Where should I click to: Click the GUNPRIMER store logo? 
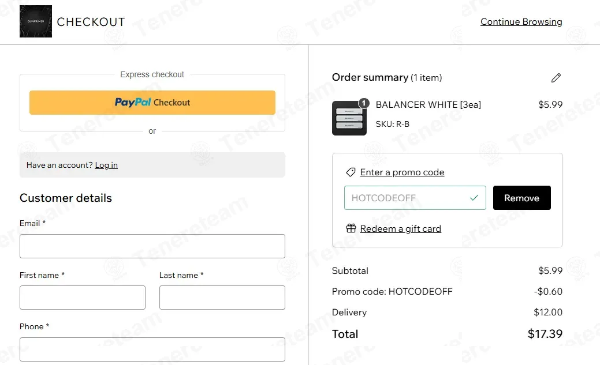[36, 21]
